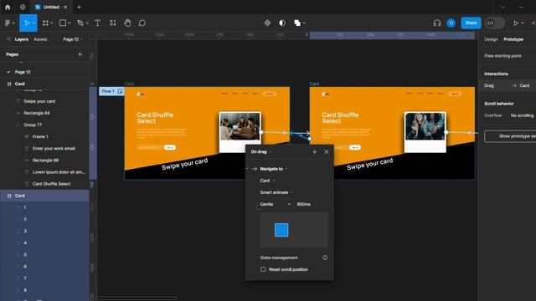Switch to the Assets tab
Screen dimensions: 536x301
click(x=40, y=39)
